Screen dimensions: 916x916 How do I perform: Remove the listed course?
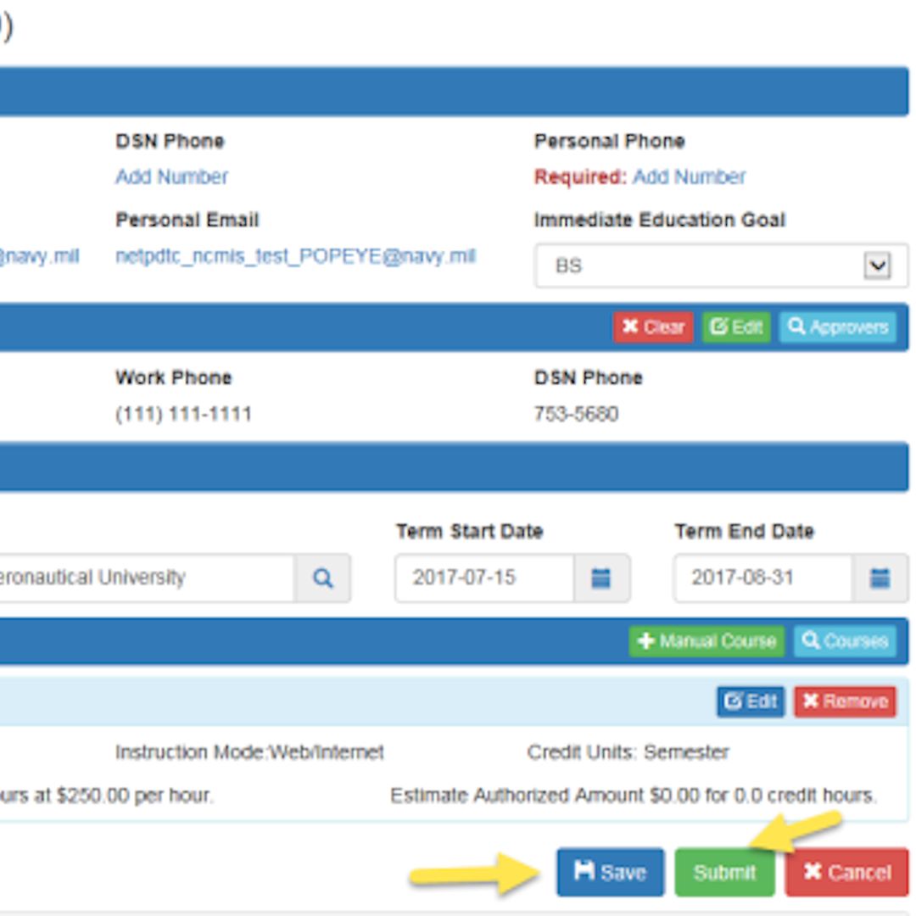tap(845, 701)
